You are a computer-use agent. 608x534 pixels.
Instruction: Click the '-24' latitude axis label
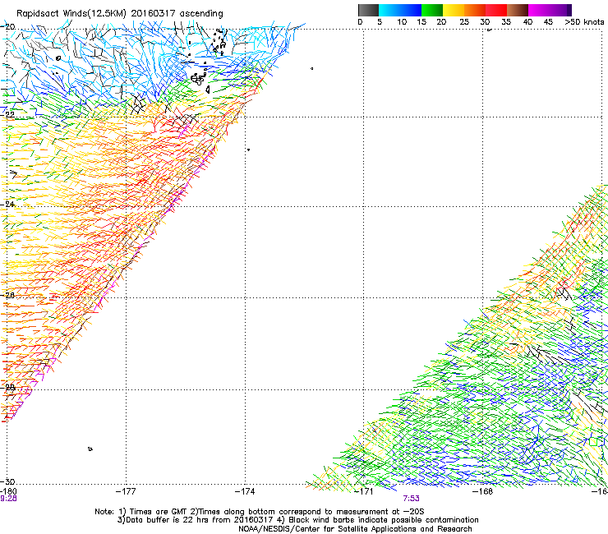[7, 205]
